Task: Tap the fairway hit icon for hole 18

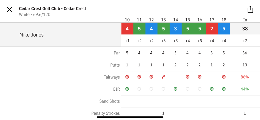Action: pos(224,77)
